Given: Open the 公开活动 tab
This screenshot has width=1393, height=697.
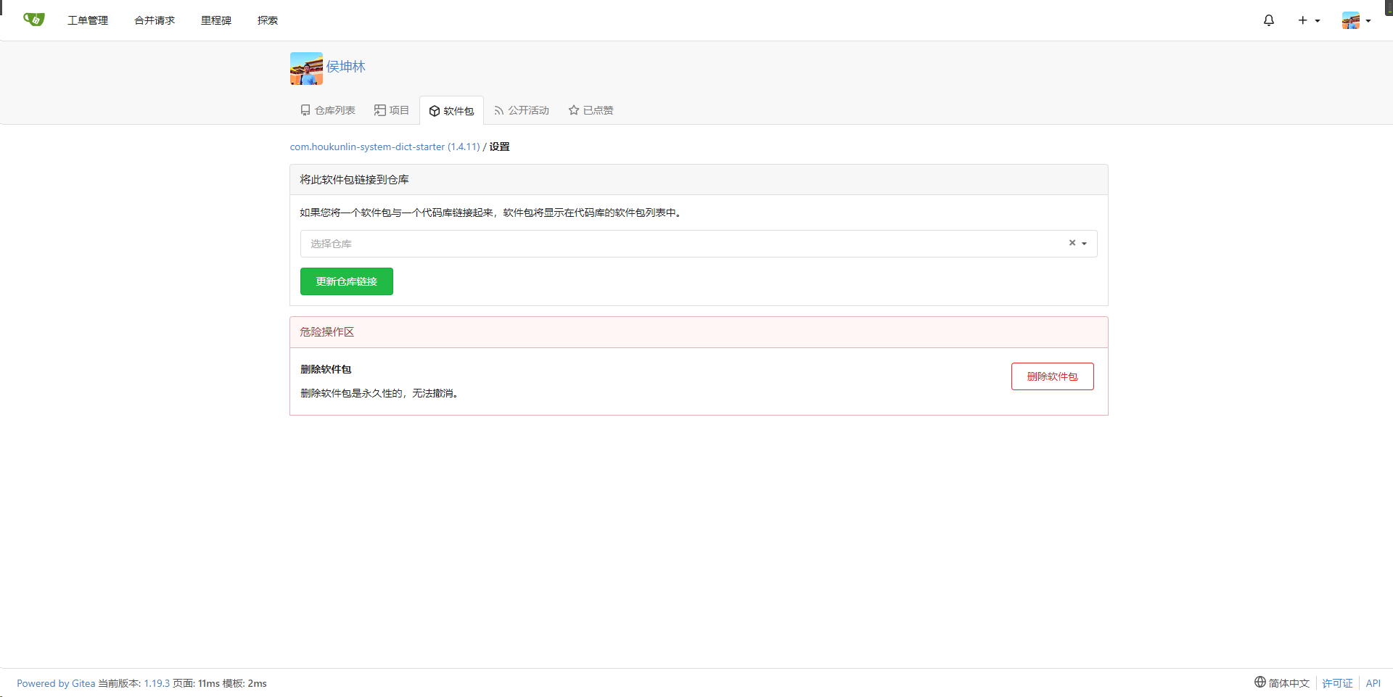Looking at the screenshot, I should point(522,110).
